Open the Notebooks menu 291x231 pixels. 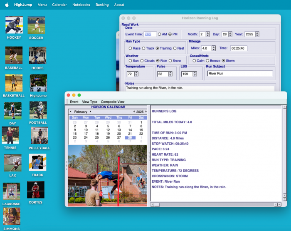[81, 5]
